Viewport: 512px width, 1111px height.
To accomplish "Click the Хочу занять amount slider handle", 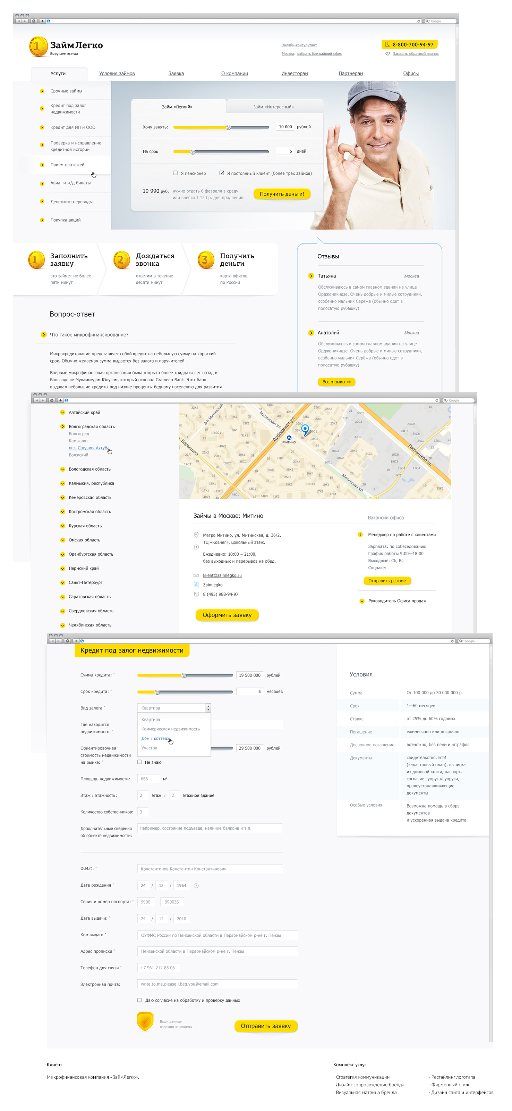I will [228, 127].
